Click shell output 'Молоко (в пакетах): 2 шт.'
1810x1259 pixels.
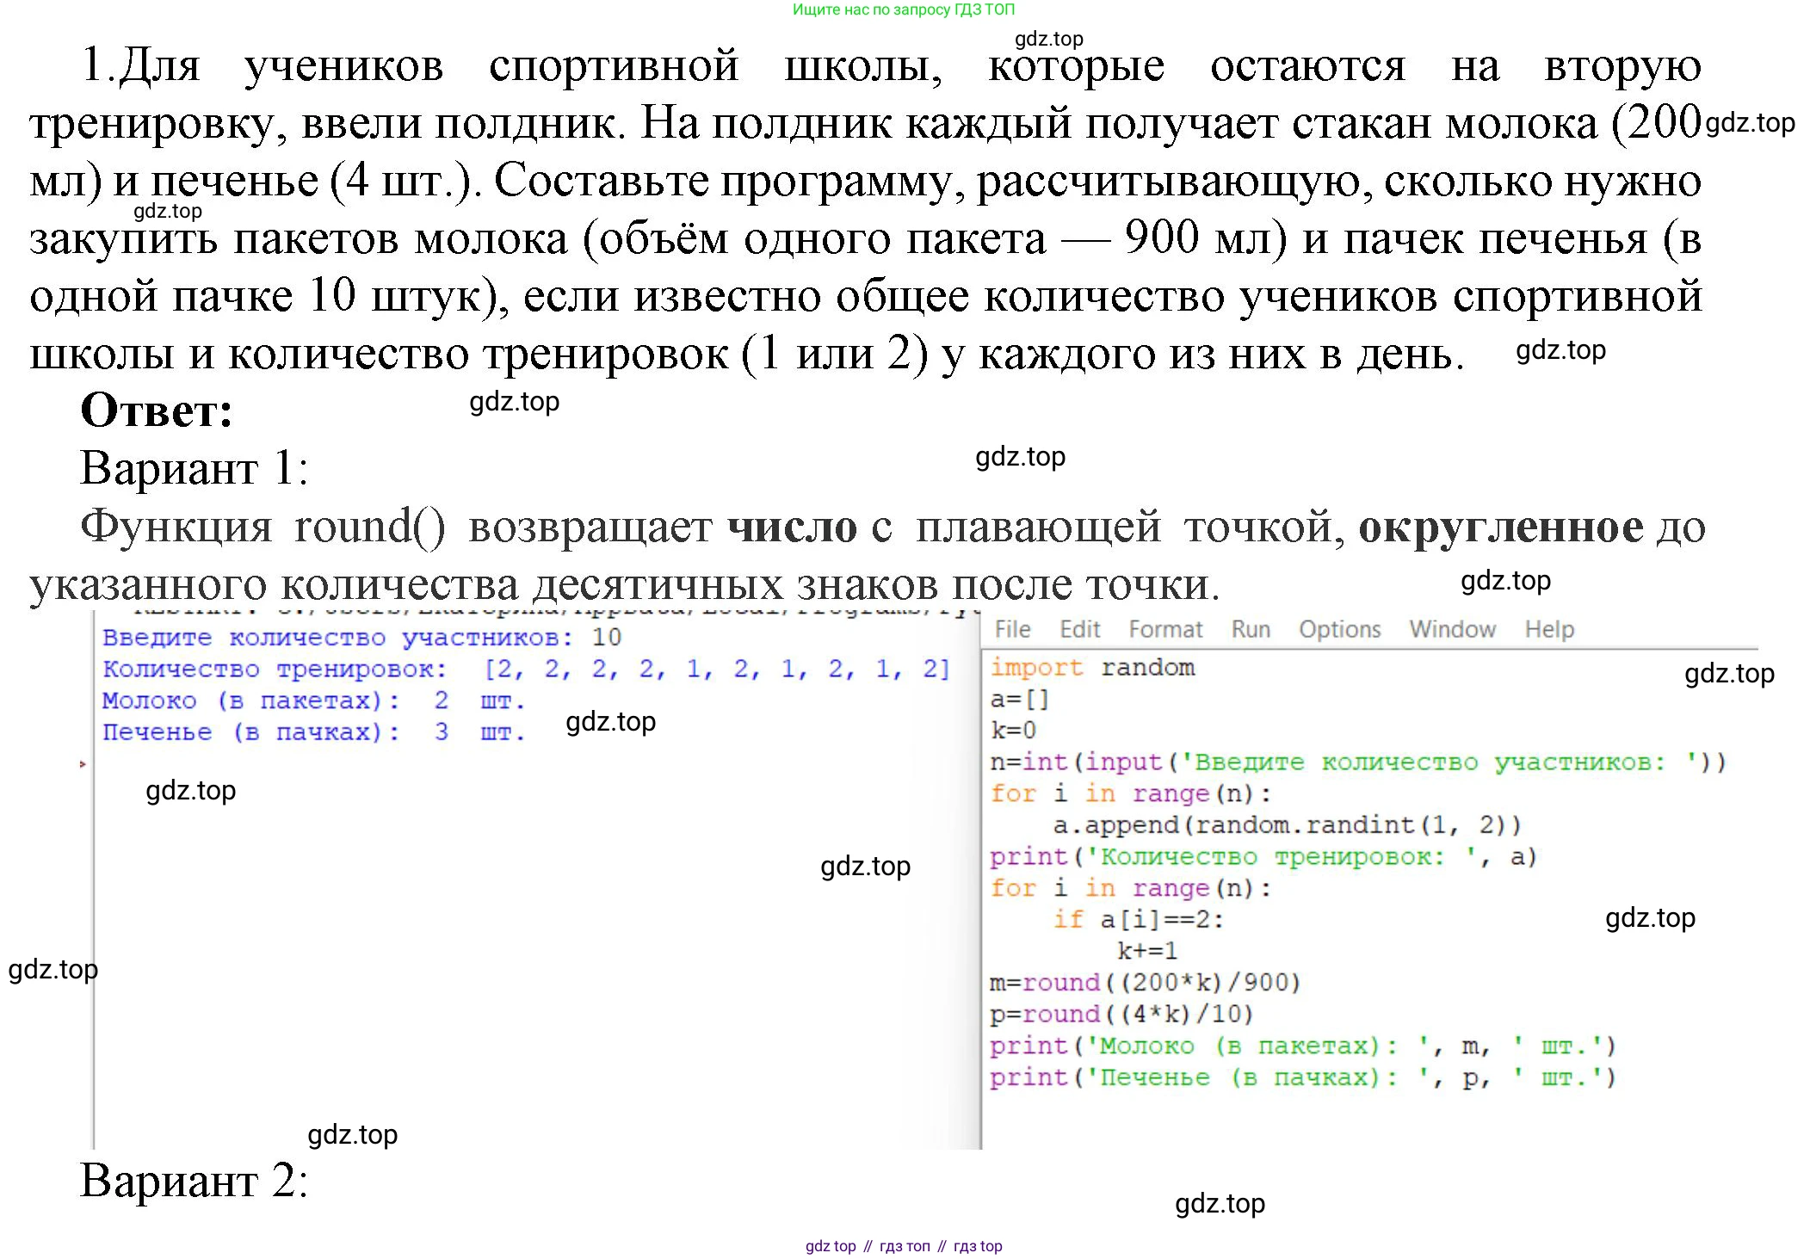point(313,700)
